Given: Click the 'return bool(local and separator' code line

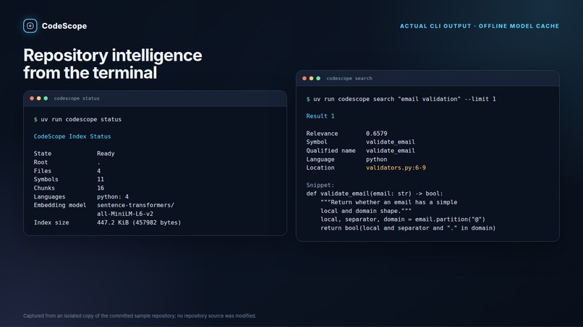Looking at the screenshot, I should click(x=408, y=228).
